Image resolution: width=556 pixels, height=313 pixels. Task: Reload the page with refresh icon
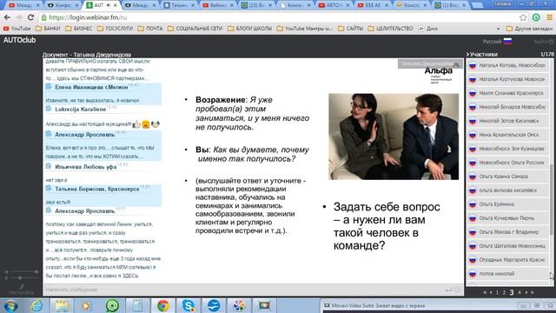pos(31,17)
